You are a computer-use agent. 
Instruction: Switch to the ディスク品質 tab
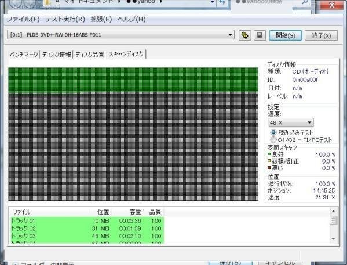[x=89, y=55]
